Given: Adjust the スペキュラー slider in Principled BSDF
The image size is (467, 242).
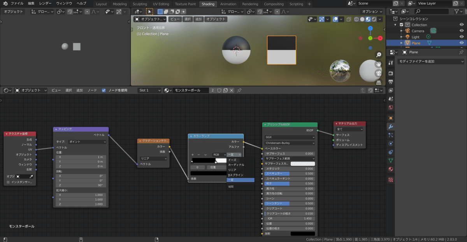Looking at the screenshot, I should click(x=290, y=173).
